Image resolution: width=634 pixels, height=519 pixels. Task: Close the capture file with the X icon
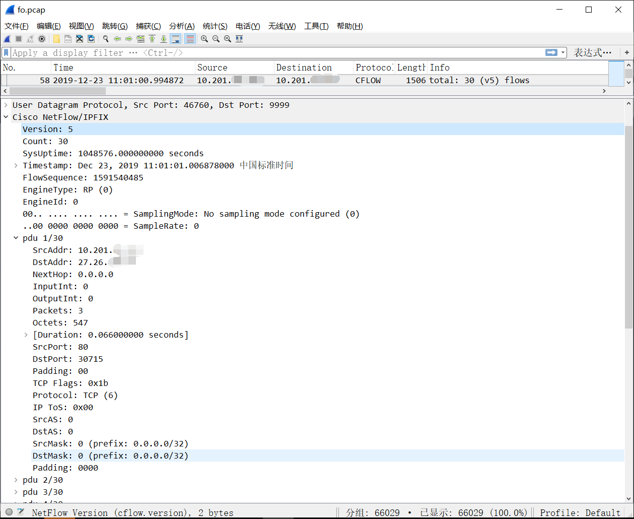(x=80, y=39)
